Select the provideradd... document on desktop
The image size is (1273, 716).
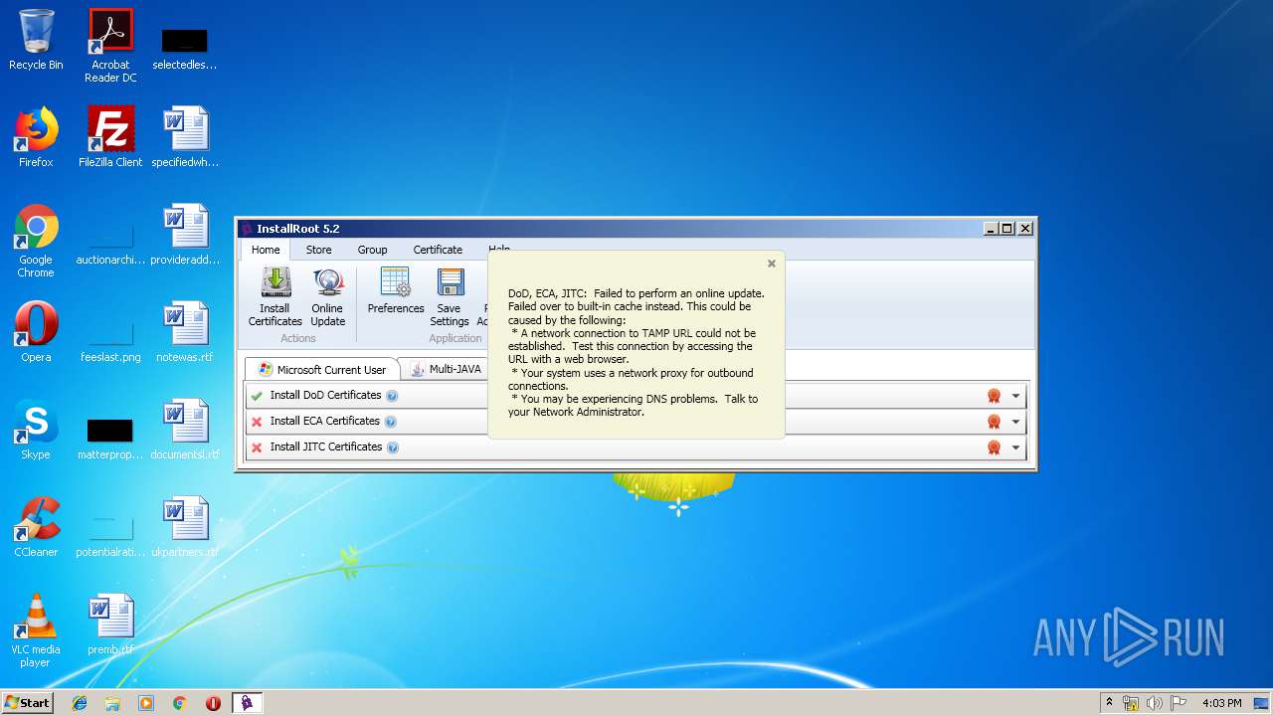click(185, 235)
